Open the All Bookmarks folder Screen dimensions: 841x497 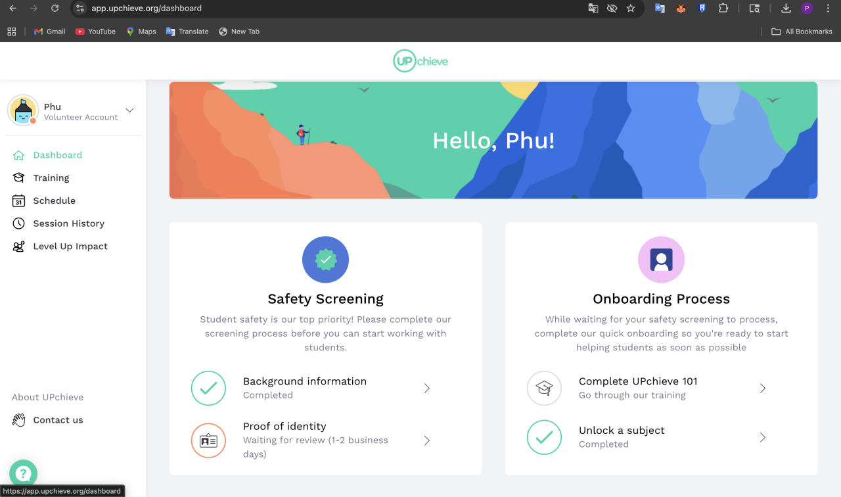tap(802, 32)
